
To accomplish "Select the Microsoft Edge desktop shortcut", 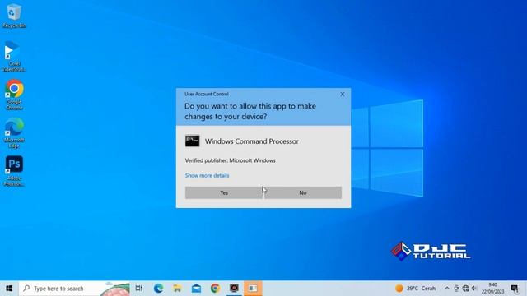I will click(x=14, y=133).
